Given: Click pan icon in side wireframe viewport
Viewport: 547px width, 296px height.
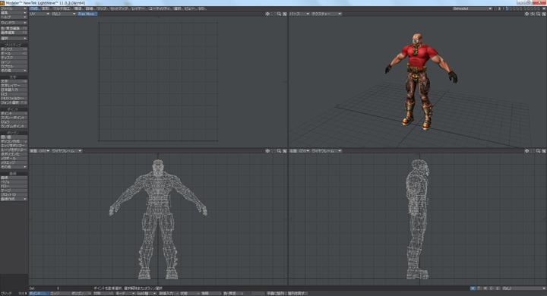Looking at the screenshot, I should (526, 151).
